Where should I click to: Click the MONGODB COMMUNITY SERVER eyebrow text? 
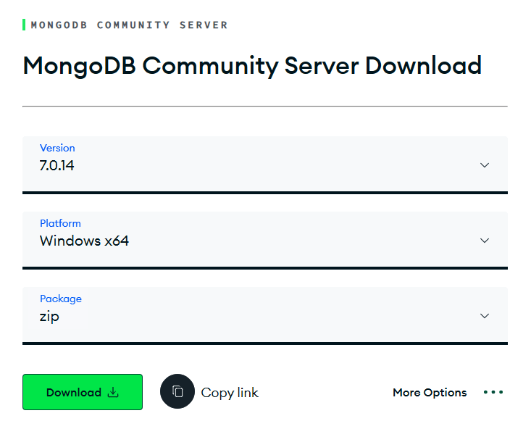129,25
